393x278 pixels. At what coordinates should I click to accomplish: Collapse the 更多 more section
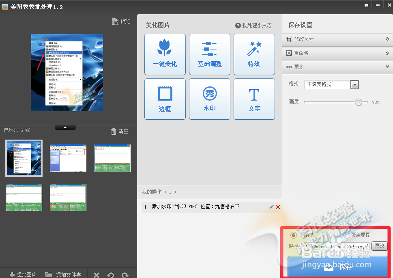click(x=337, y=67)
